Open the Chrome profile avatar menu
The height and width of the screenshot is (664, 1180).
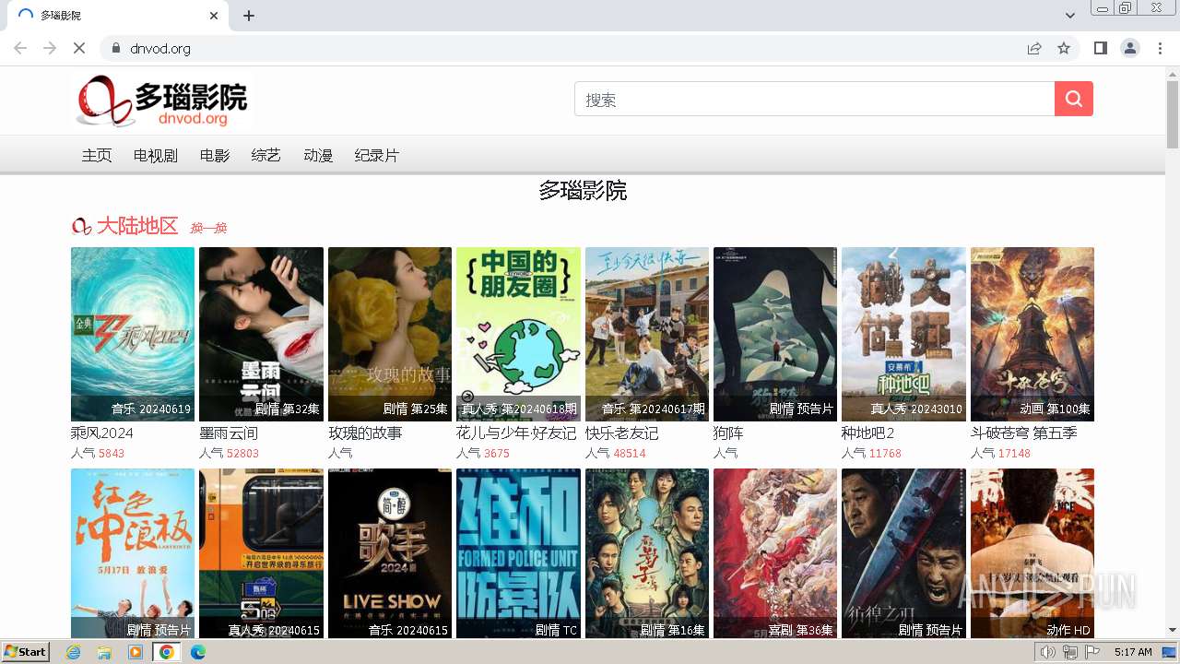1130,48
